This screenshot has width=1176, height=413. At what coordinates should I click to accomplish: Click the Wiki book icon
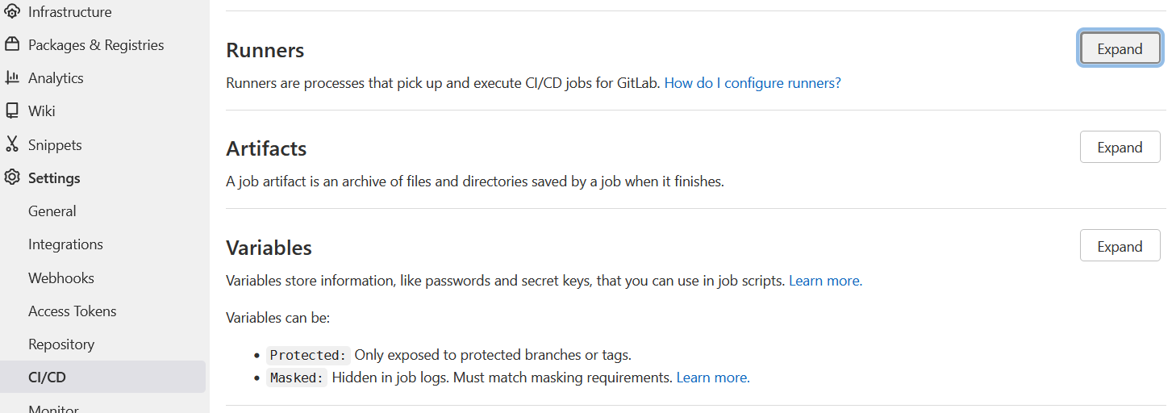12,111
